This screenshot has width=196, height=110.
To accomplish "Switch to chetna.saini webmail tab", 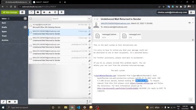I will [x=16, y=2].
